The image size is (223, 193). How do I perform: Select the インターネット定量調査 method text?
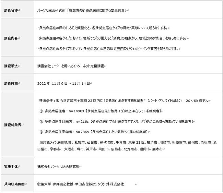(71, 65)
